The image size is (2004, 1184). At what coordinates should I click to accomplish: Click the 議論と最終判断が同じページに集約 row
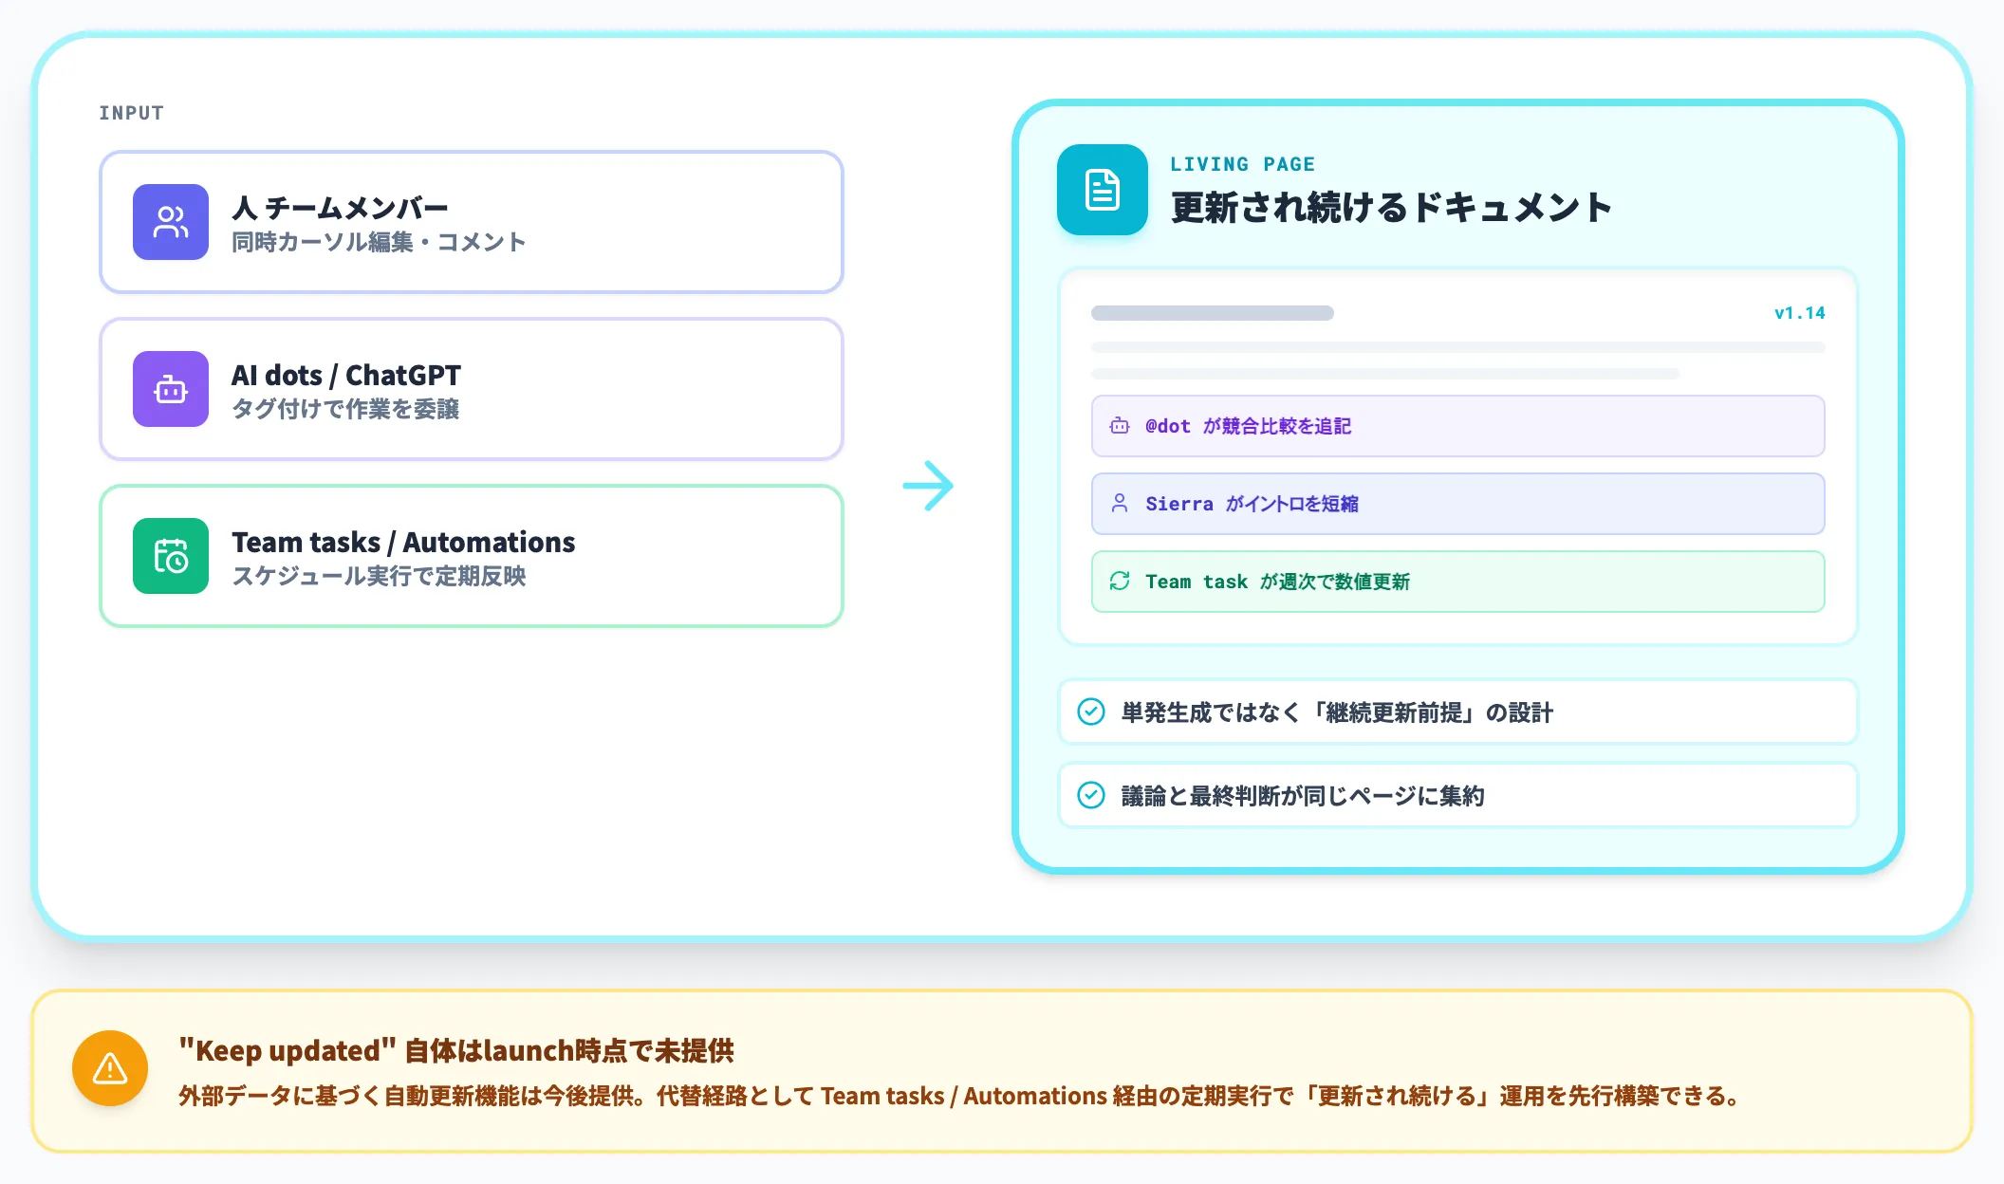coord(1457,795)
